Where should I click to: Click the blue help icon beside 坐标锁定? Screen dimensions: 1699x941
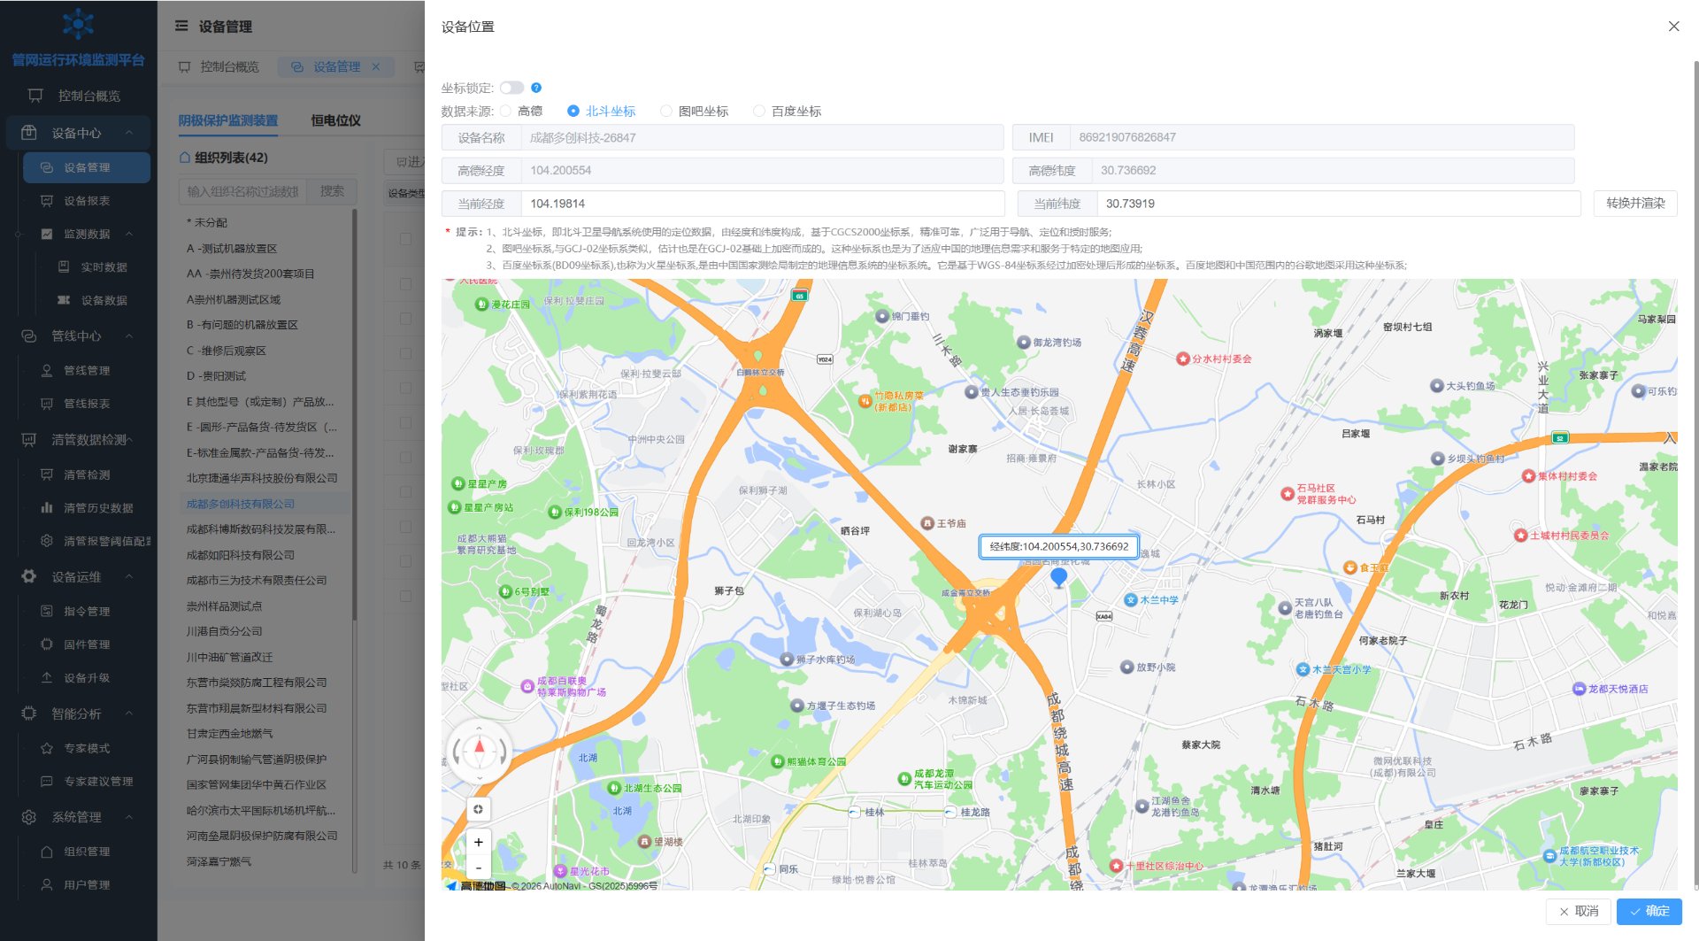pyautogui.click(x=536, y=88)
